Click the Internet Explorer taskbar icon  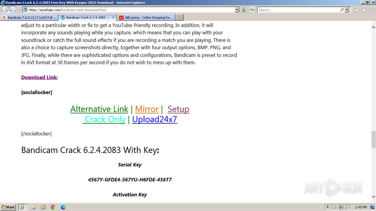point(22,207)
